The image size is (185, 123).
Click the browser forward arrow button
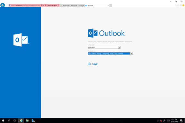pos(7,5)
